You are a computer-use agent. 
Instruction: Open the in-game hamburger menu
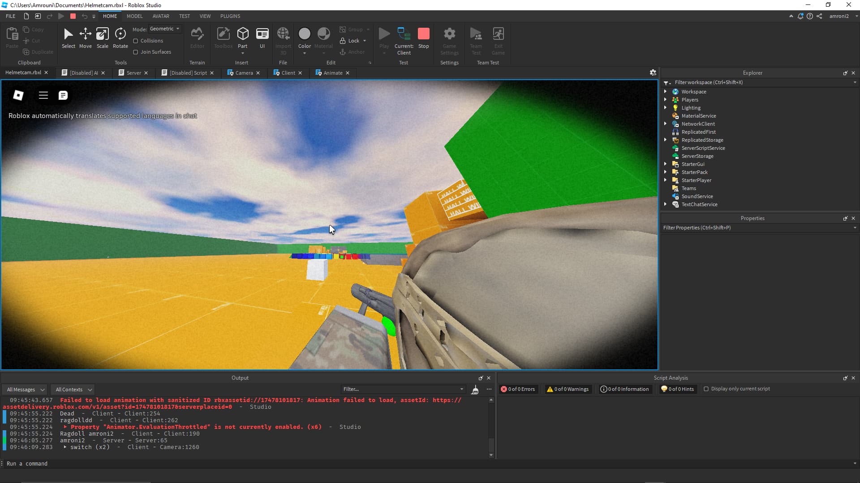43,95
